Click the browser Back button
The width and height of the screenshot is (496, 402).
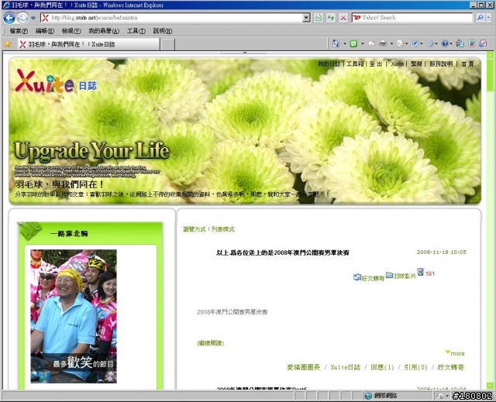9,18
